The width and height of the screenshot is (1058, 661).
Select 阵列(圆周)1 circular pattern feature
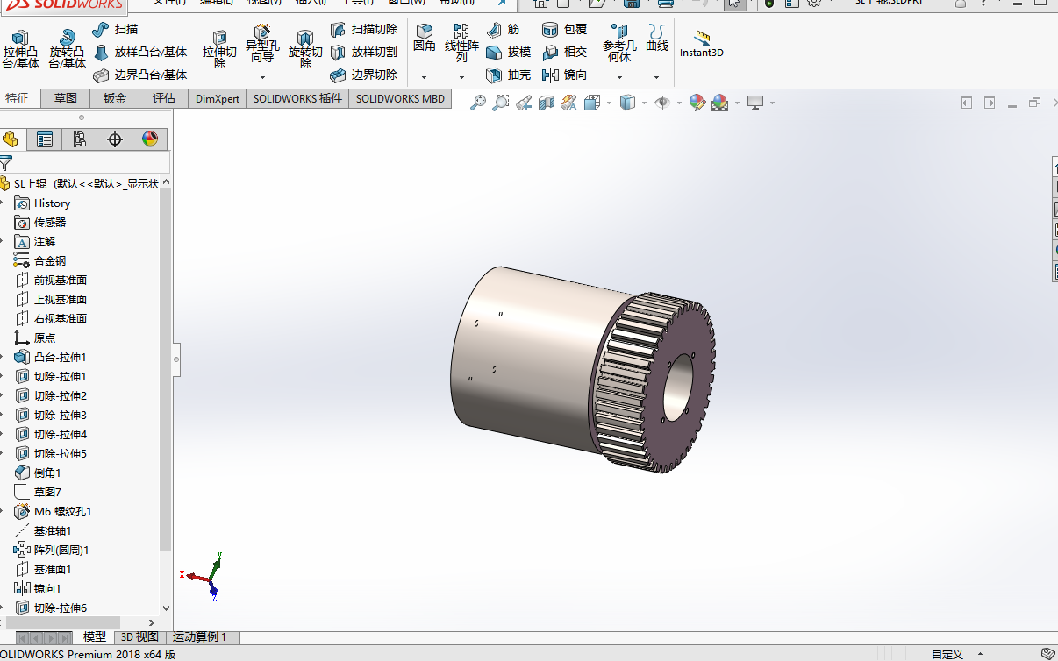click(61, 551)
